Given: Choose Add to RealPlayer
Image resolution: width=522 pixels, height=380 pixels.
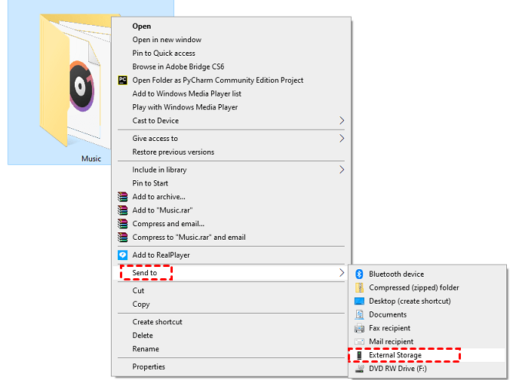Looking at the screenshot, I should (231, 256).
